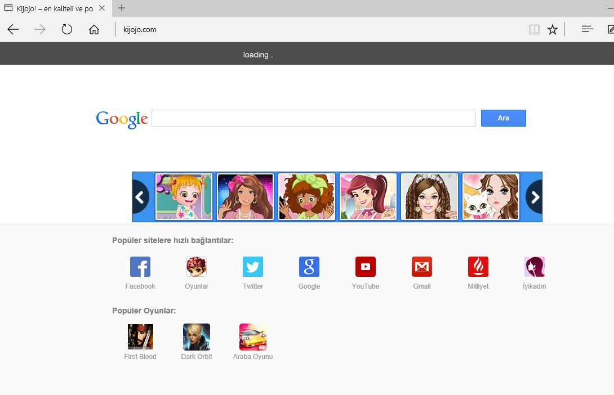
Task: Open reading view from address bar
Action: point(534,29)
